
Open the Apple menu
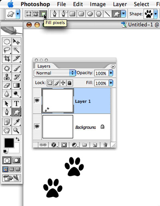click(10, 4)
